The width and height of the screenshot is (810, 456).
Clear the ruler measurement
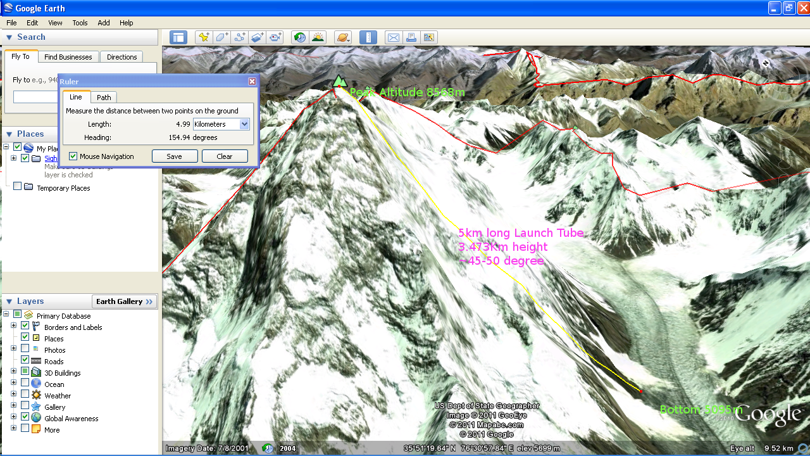[225, 156]
